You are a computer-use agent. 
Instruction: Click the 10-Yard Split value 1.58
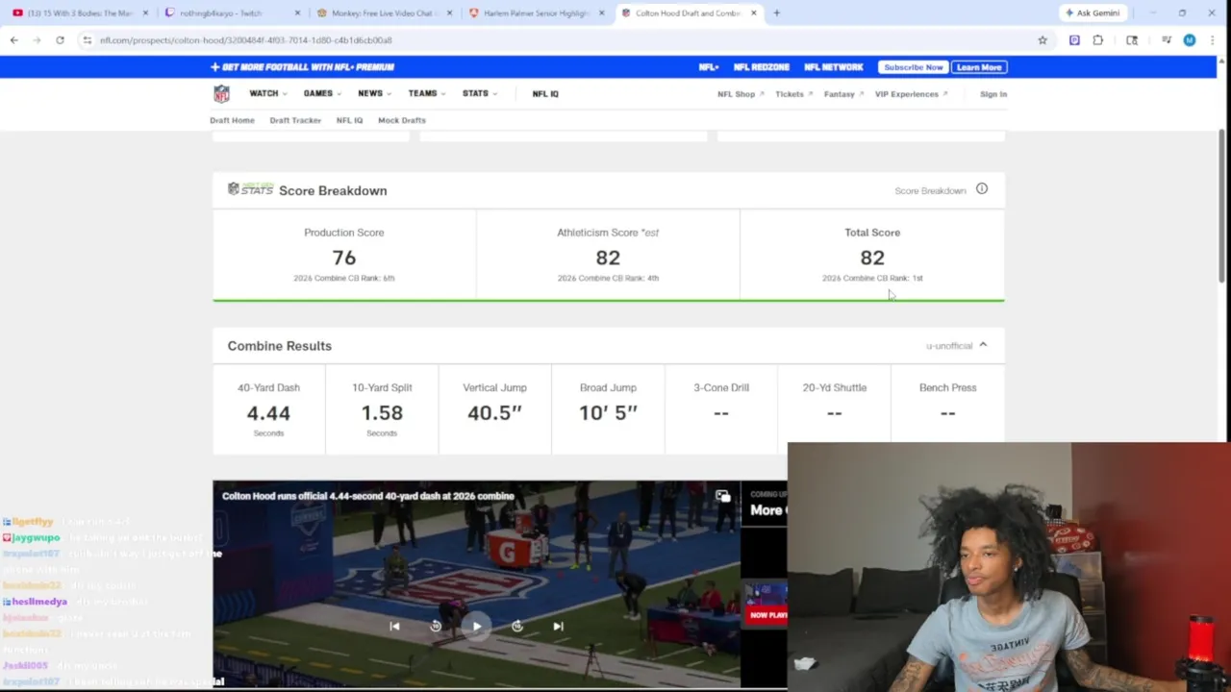click(x=382, y=413)
